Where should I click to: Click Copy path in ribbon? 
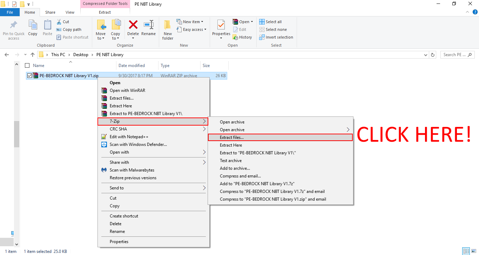pos(69,29)
